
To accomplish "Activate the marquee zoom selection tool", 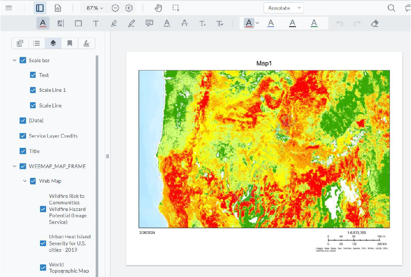I will coord(176,7).
